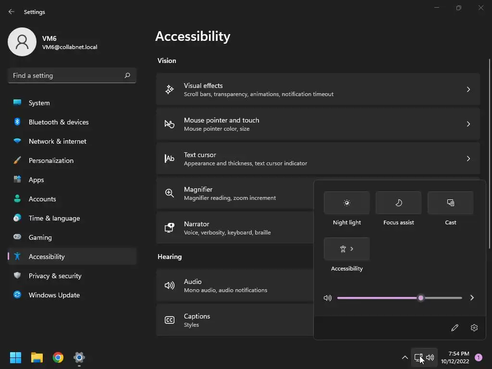Select Bluetooth & devices in sidebar
492x369 pixels.
coord(59,122)
